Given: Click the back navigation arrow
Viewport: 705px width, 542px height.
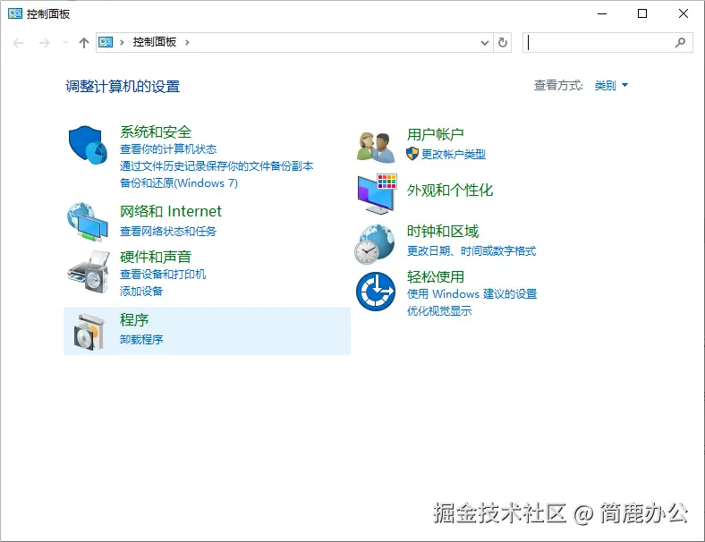Looking at the screenshot, I should click(19, 43).
